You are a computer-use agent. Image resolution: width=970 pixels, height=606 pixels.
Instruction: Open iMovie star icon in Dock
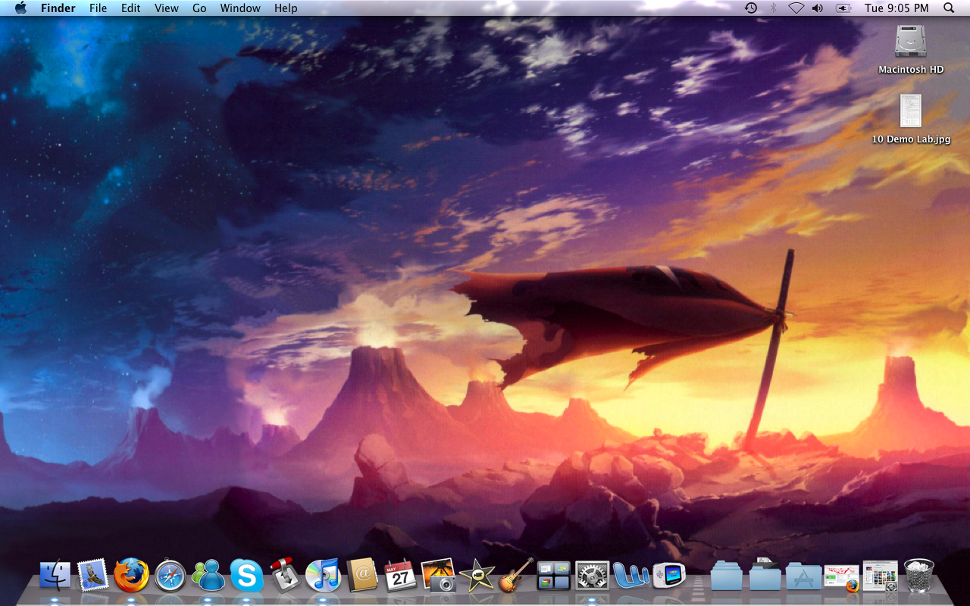[x=477, y=576]
